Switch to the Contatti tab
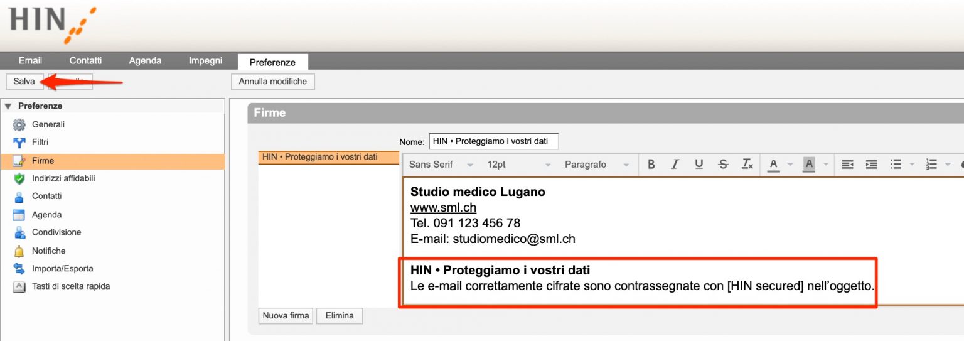964x341 pixels. coord(85,61)
